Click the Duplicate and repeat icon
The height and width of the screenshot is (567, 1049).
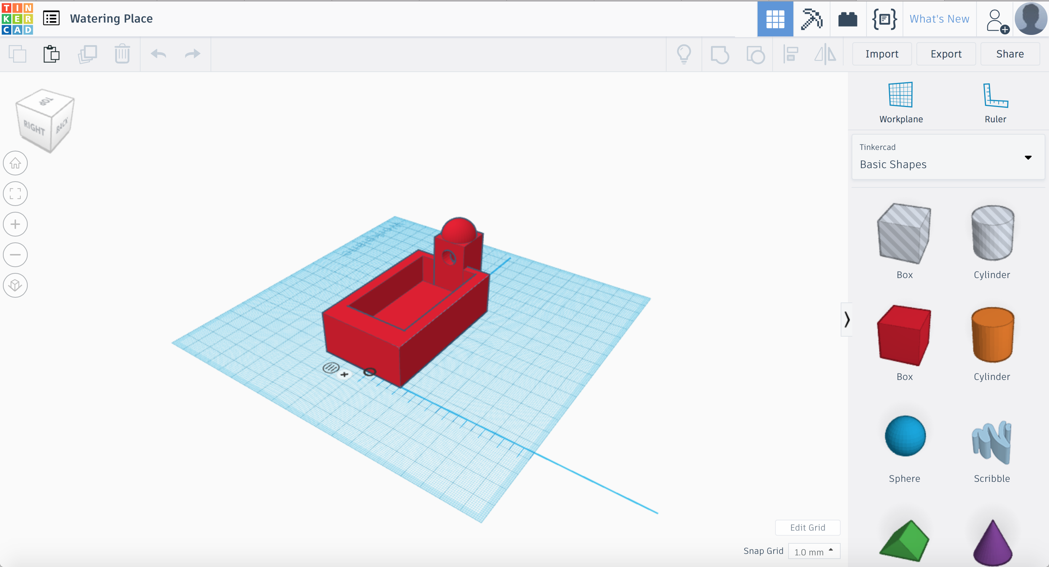pyautogui.click(x=87, y=54)
